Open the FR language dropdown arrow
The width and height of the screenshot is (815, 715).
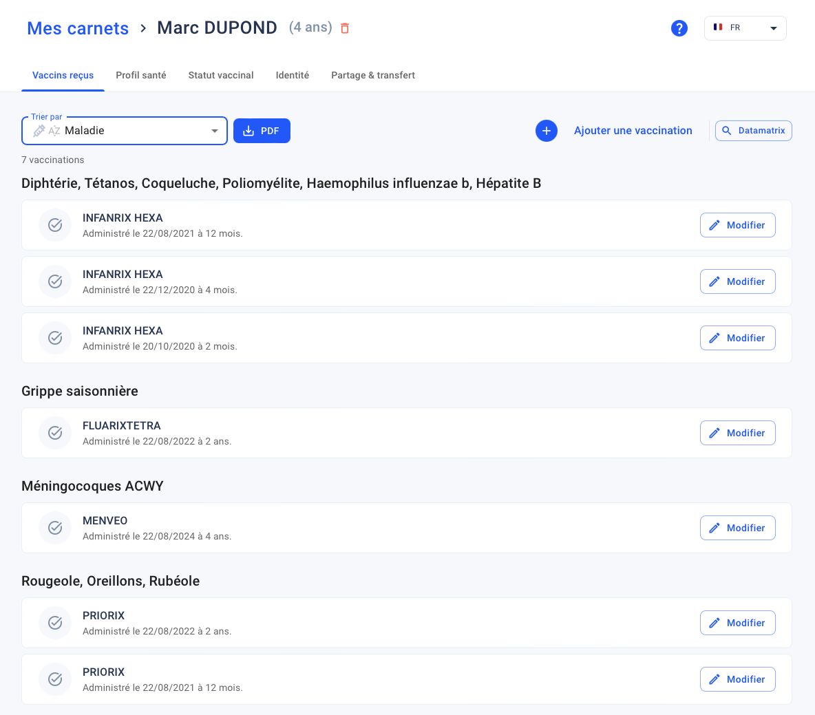pyautogui.click(x=774, y=28)
